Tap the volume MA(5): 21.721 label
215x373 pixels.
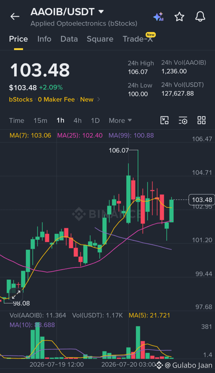tap(150, 315)
